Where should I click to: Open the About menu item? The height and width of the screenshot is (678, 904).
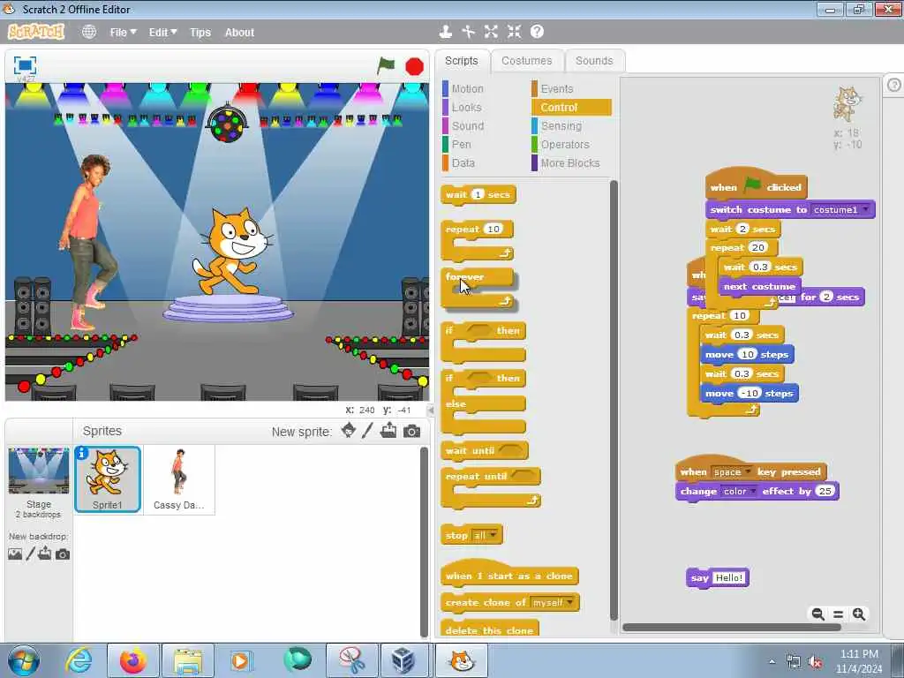[239, 33]
